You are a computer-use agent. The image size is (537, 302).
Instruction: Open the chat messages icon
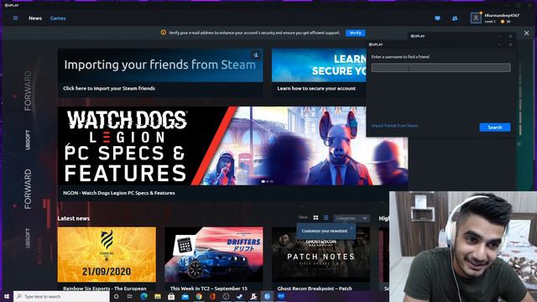tap(437, 18)
